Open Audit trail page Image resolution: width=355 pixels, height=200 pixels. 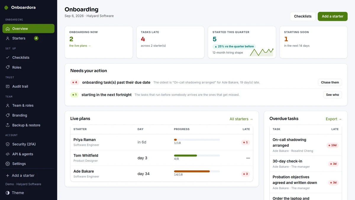click(x=28, y=87)
